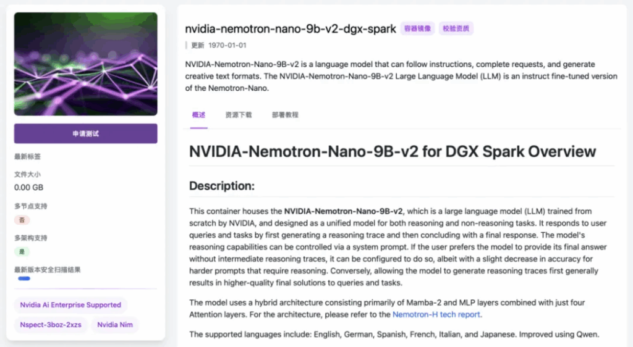Click the Description: section heading

pyautogui.click(x=221, y=185)
